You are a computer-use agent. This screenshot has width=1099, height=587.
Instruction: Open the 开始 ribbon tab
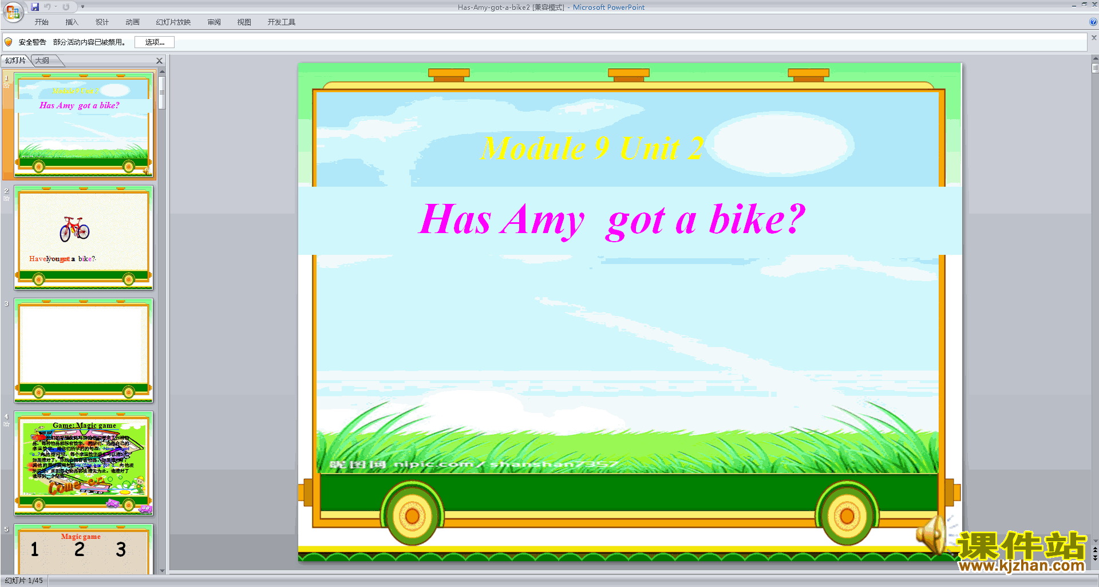(42, 22)
